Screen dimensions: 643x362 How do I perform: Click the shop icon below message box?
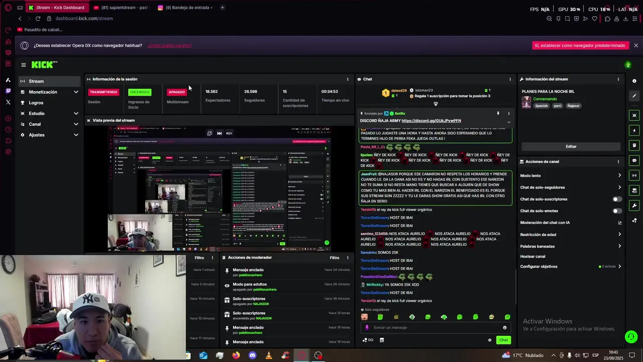382,340
